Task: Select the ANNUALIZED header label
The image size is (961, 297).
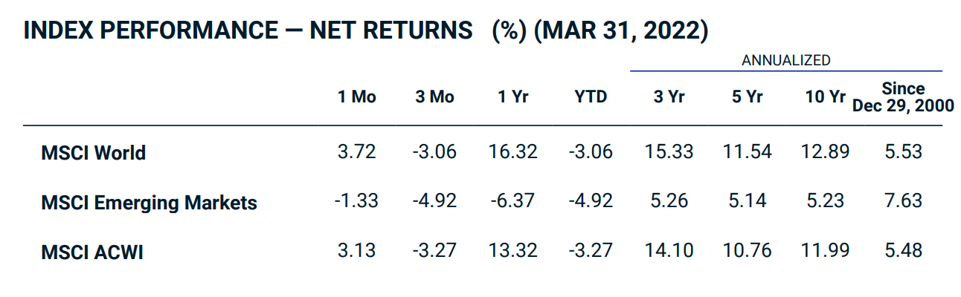Action: point(785,60)
